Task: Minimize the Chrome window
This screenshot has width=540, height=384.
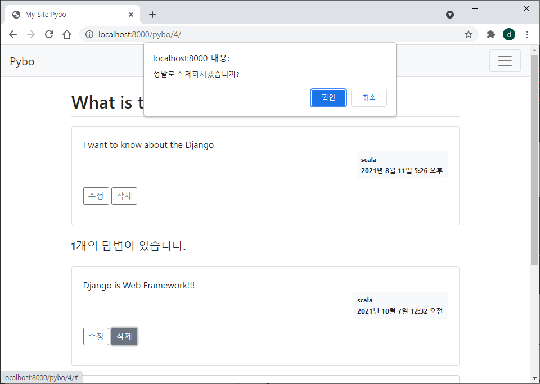Action: coord(475,9)
